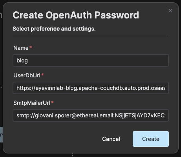This screenshot has width=181, height=157.
Task: Click the word OpenAuth in the heading
Action: tap(69, 15)
